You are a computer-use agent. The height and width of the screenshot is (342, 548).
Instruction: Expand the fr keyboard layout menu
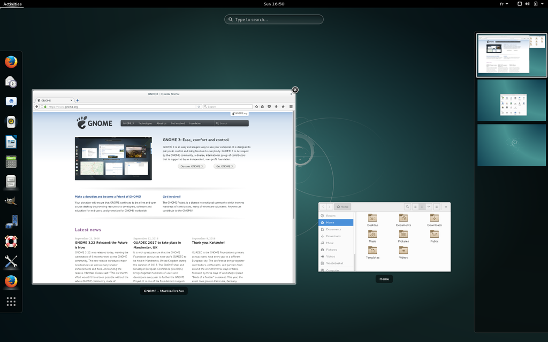[504, 4]
